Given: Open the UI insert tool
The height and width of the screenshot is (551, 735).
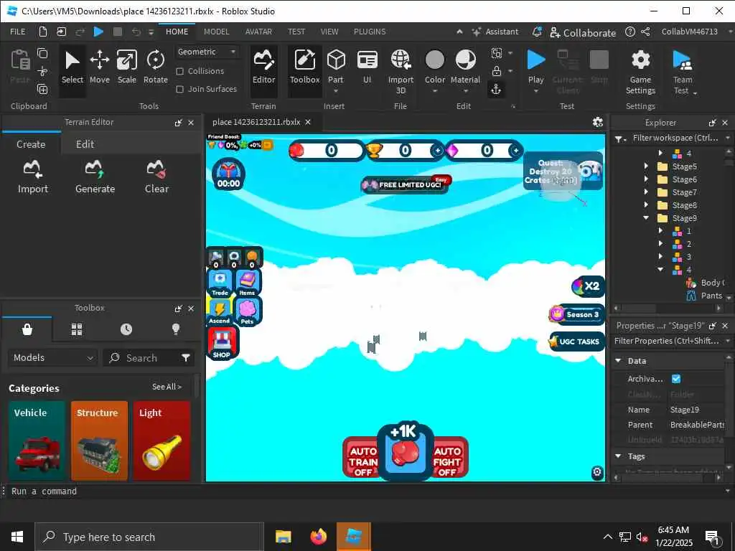Looking at the screenshot, I should pos(367,68).
